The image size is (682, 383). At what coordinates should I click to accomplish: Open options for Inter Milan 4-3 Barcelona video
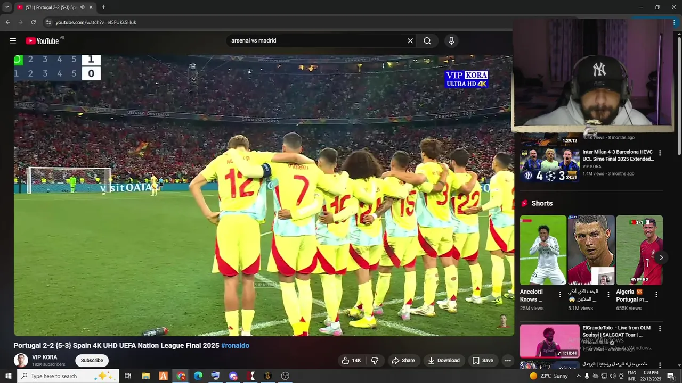(x=660, y=153)
